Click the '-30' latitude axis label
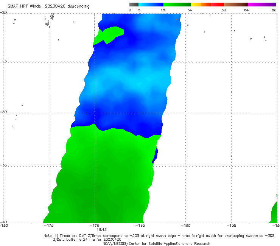 coord(3,112)
